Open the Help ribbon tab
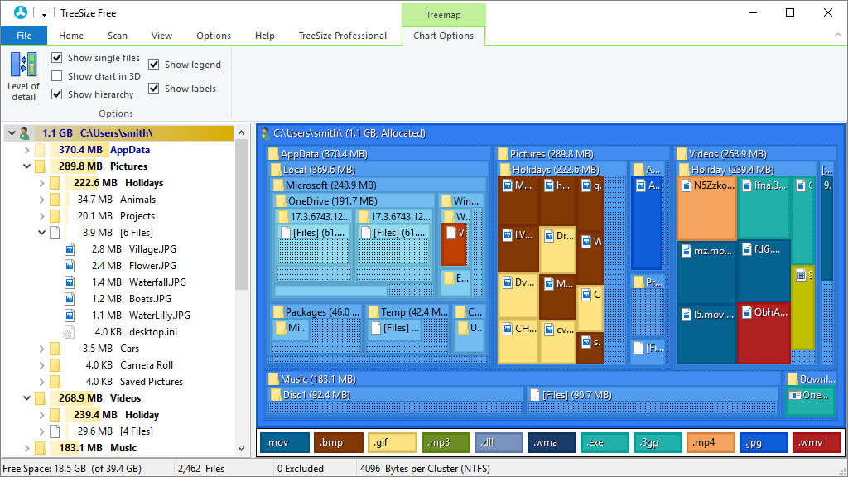This screenshot has width=848, height=477. tap(265, 36)
